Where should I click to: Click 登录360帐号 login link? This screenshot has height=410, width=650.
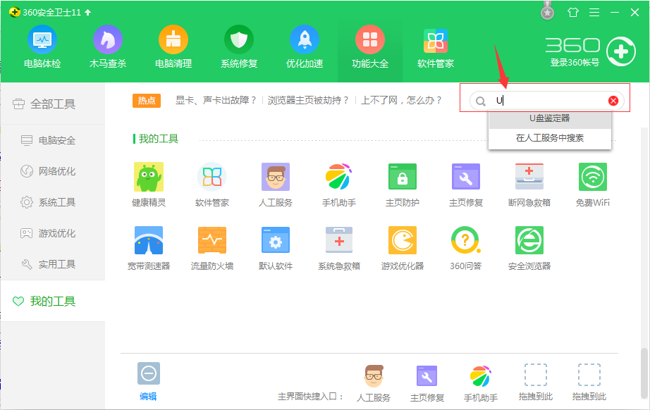click(x=575, y=63)
